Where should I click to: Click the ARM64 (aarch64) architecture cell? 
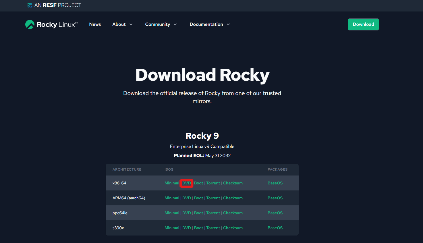tap(129, 198)
